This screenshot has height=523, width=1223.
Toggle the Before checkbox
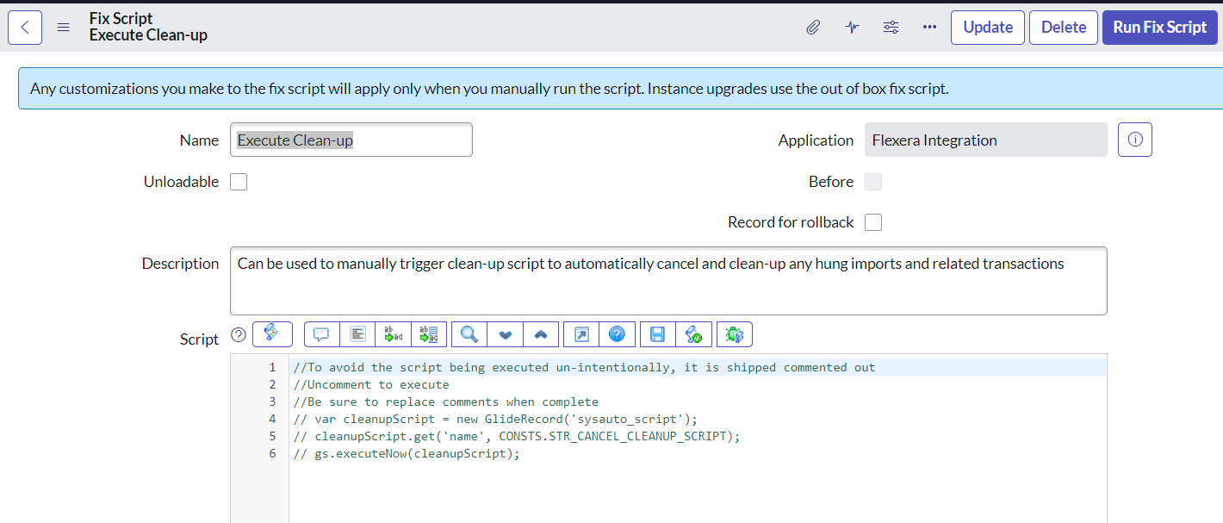point(873,182)
